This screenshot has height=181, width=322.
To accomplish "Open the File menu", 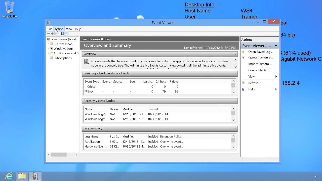I will click(50, 29).
